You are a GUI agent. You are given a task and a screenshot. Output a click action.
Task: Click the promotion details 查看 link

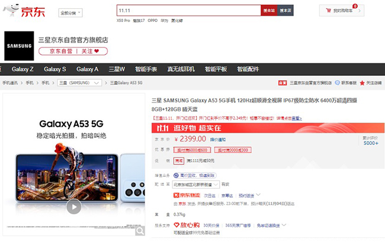pos(297,118)
